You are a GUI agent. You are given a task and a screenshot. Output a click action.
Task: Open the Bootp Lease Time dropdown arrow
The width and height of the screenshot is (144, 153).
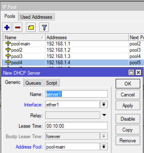[x=104, y=136]
